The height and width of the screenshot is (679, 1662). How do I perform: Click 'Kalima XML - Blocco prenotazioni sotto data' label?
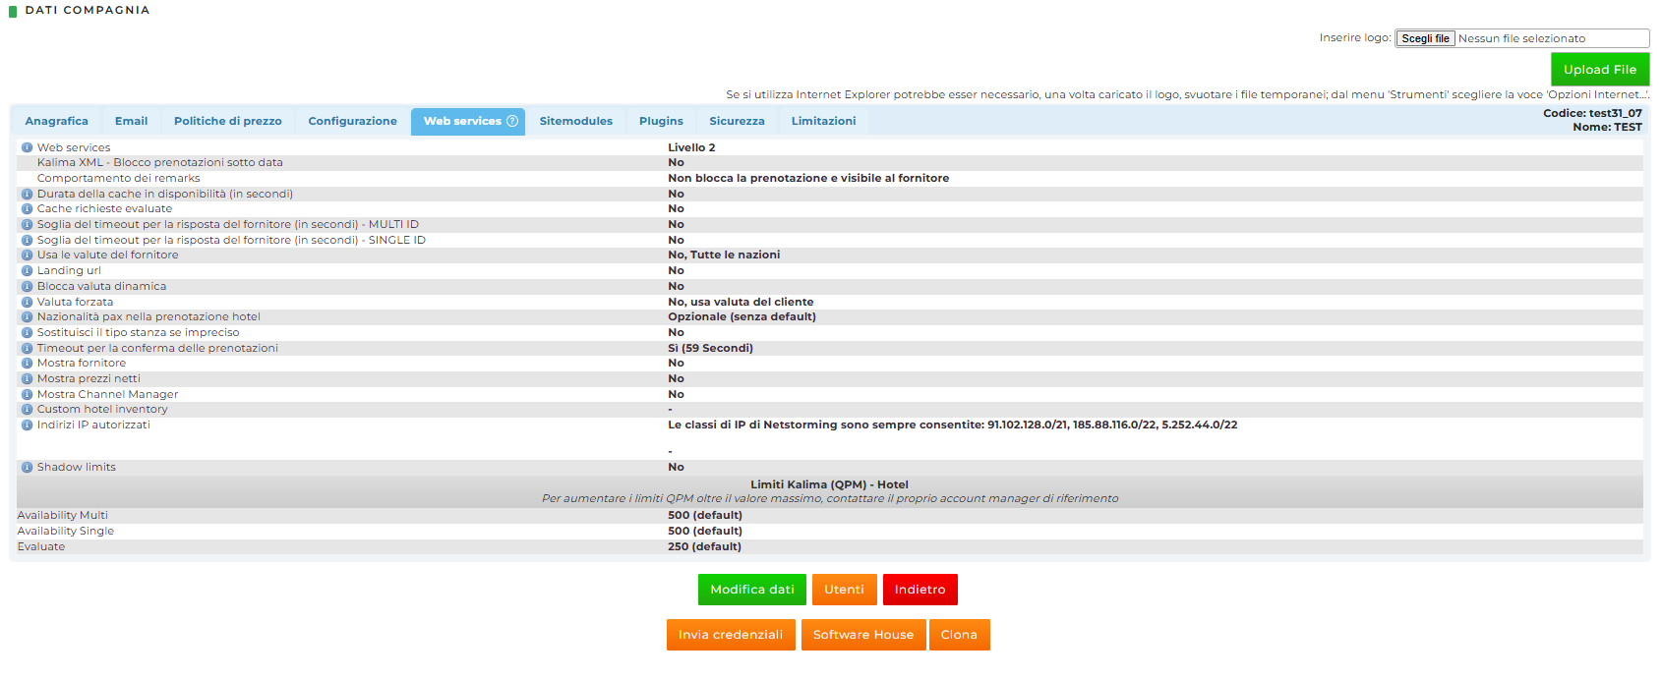pos(160,162)
